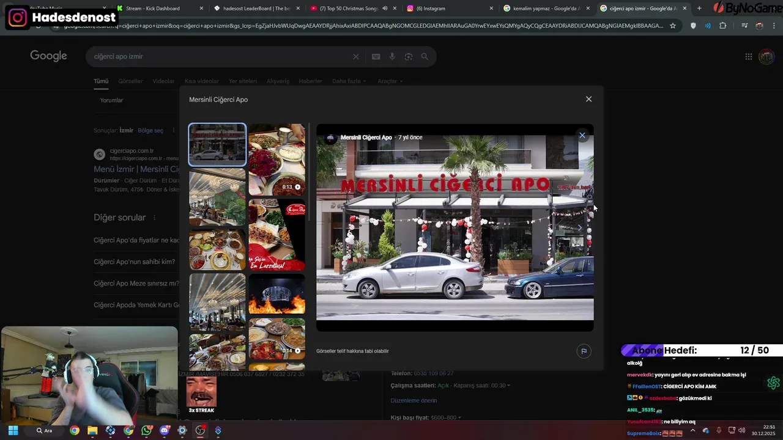
Task: Bookmark this page with the star icon
Action: 673,26
